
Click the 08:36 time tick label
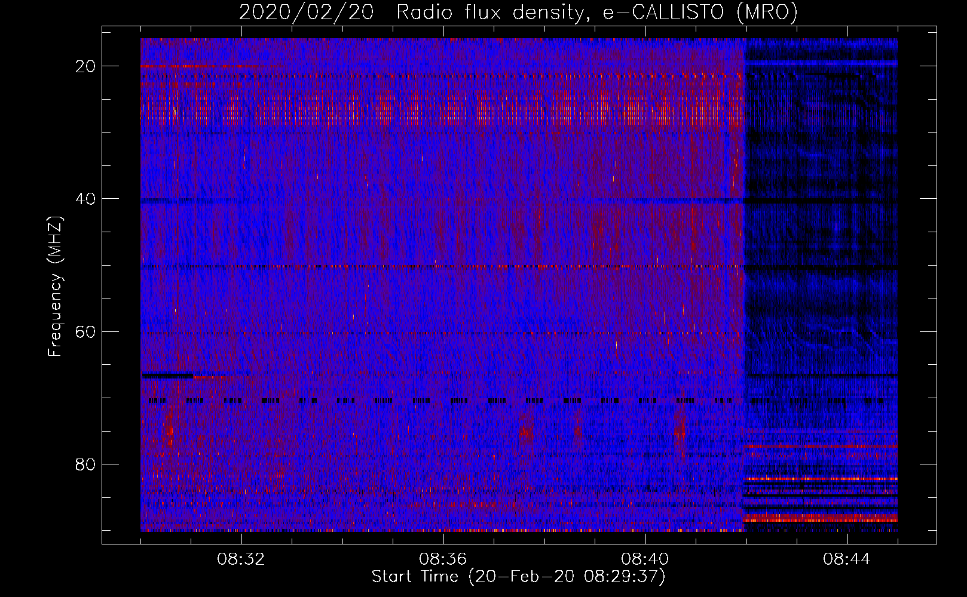(443, 559)
